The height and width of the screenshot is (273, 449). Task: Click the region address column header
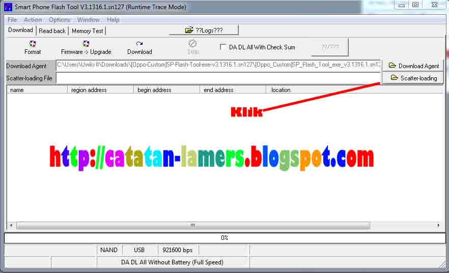coord(100,90)
